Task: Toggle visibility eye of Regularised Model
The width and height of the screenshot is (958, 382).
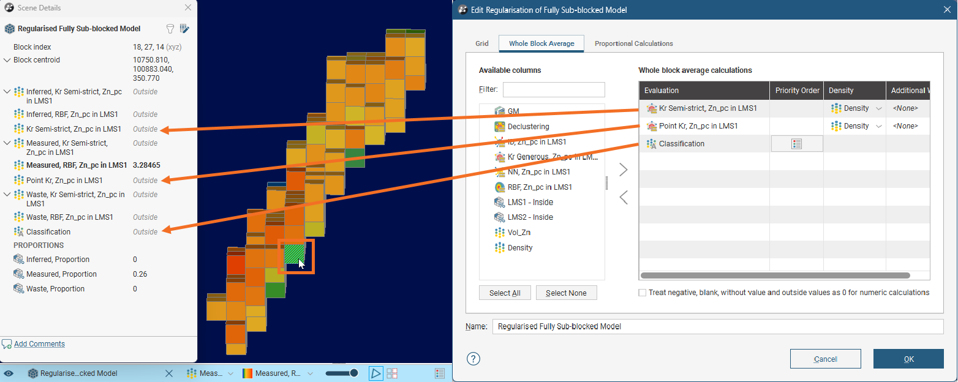Action: click(x=9, y=373)
